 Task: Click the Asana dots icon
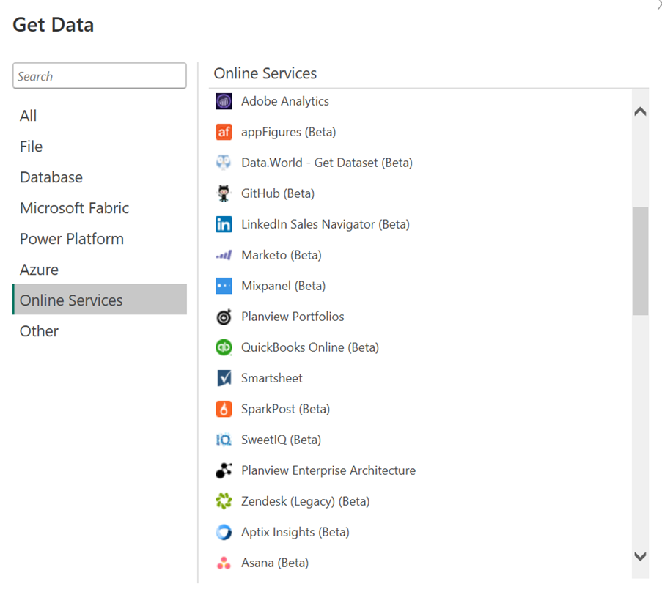[x=224, y=563]
